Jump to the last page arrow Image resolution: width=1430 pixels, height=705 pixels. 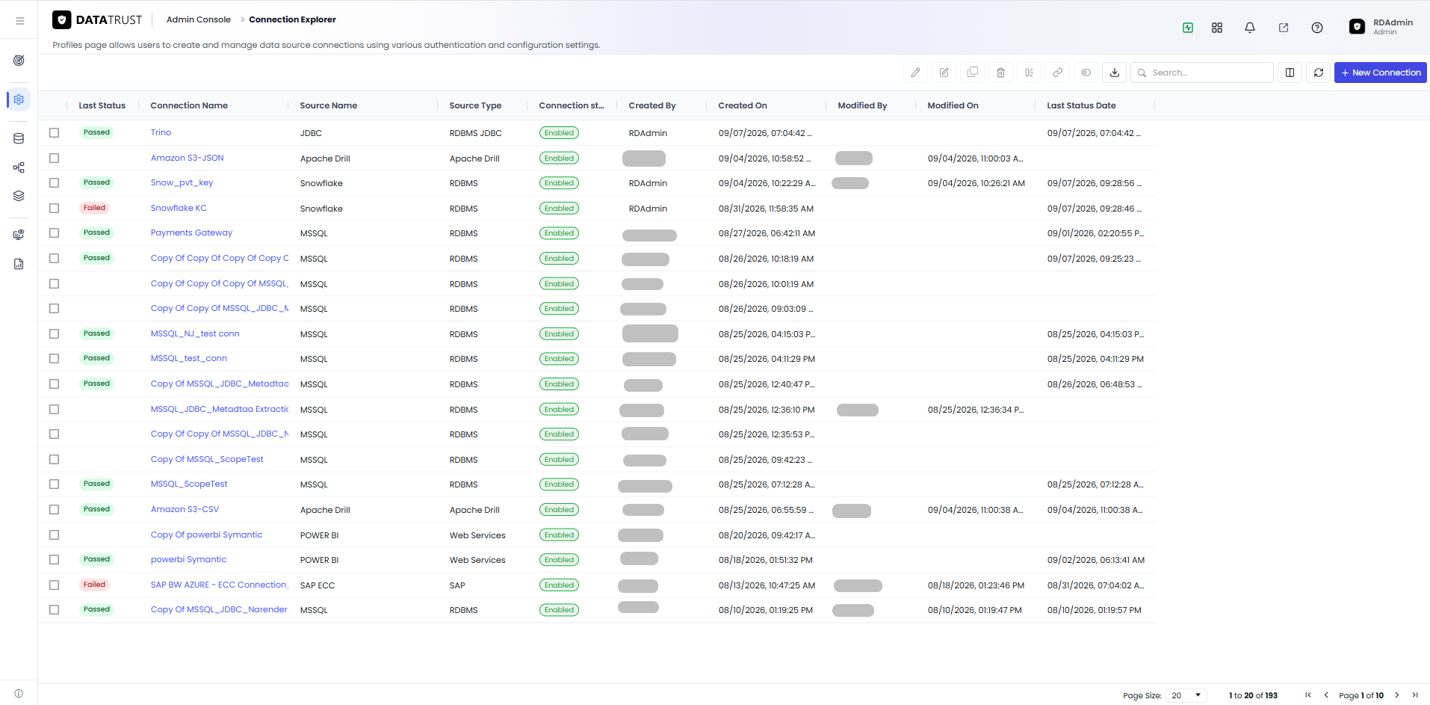(x=1414, y=695)
